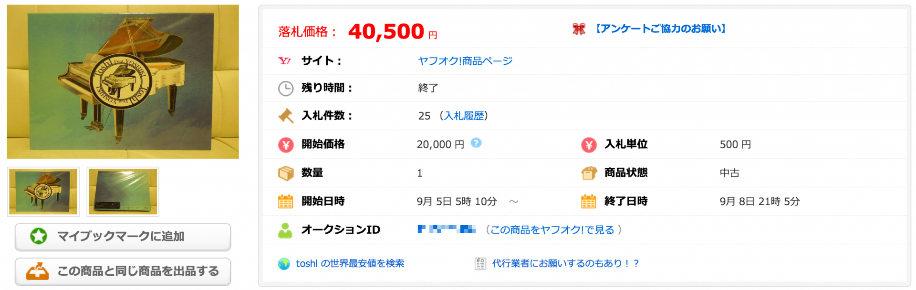Screen dimensions: 916x290
Task: Open the ヤフオク!商品ページ link
Action: coord(465,61)
